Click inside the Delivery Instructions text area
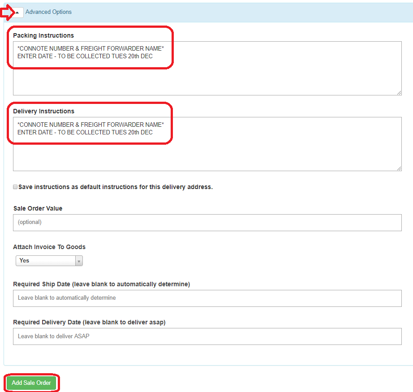This screenshot has height=392, width=413. click(207, 144)
